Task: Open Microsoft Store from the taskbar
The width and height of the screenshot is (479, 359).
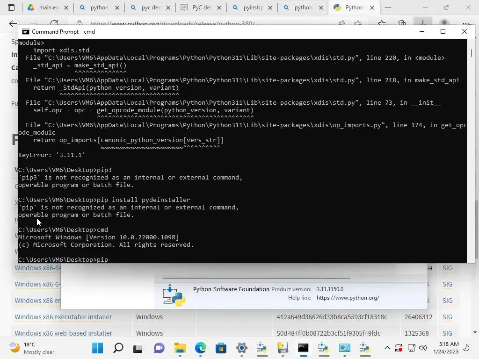Action: point(221,348)
